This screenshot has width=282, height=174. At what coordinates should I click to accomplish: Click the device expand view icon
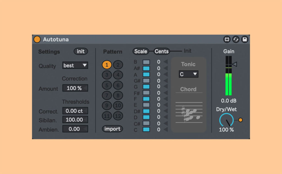[x=227, y=39]
